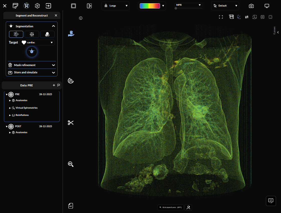This screenshot has height=213, width=281.
Task: Toggle fullscreen mode in viewport toolbar
Action: [221, 17]
